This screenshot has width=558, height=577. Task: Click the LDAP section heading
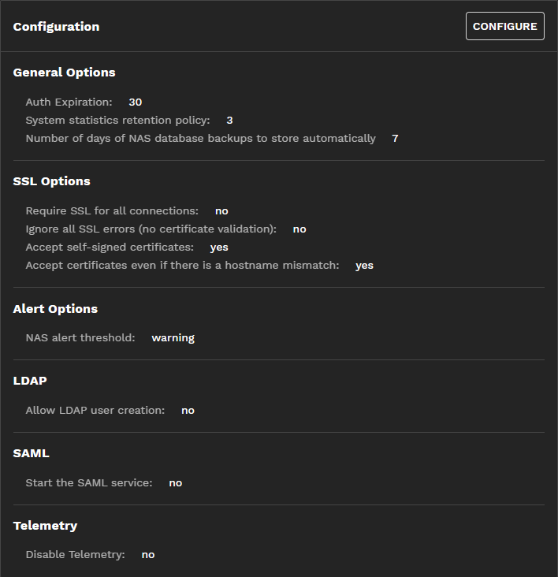pos(30,381)
